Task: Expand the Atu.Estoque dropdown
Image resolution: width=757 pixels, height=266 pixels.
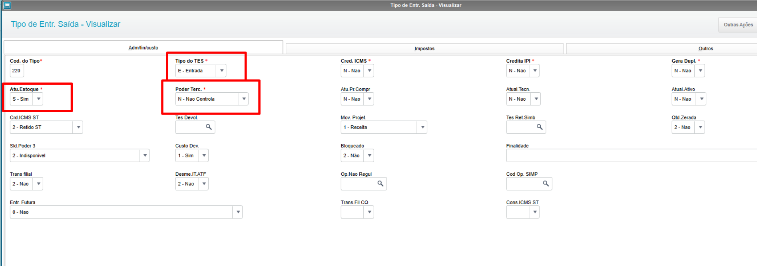Action: [38, 99]
